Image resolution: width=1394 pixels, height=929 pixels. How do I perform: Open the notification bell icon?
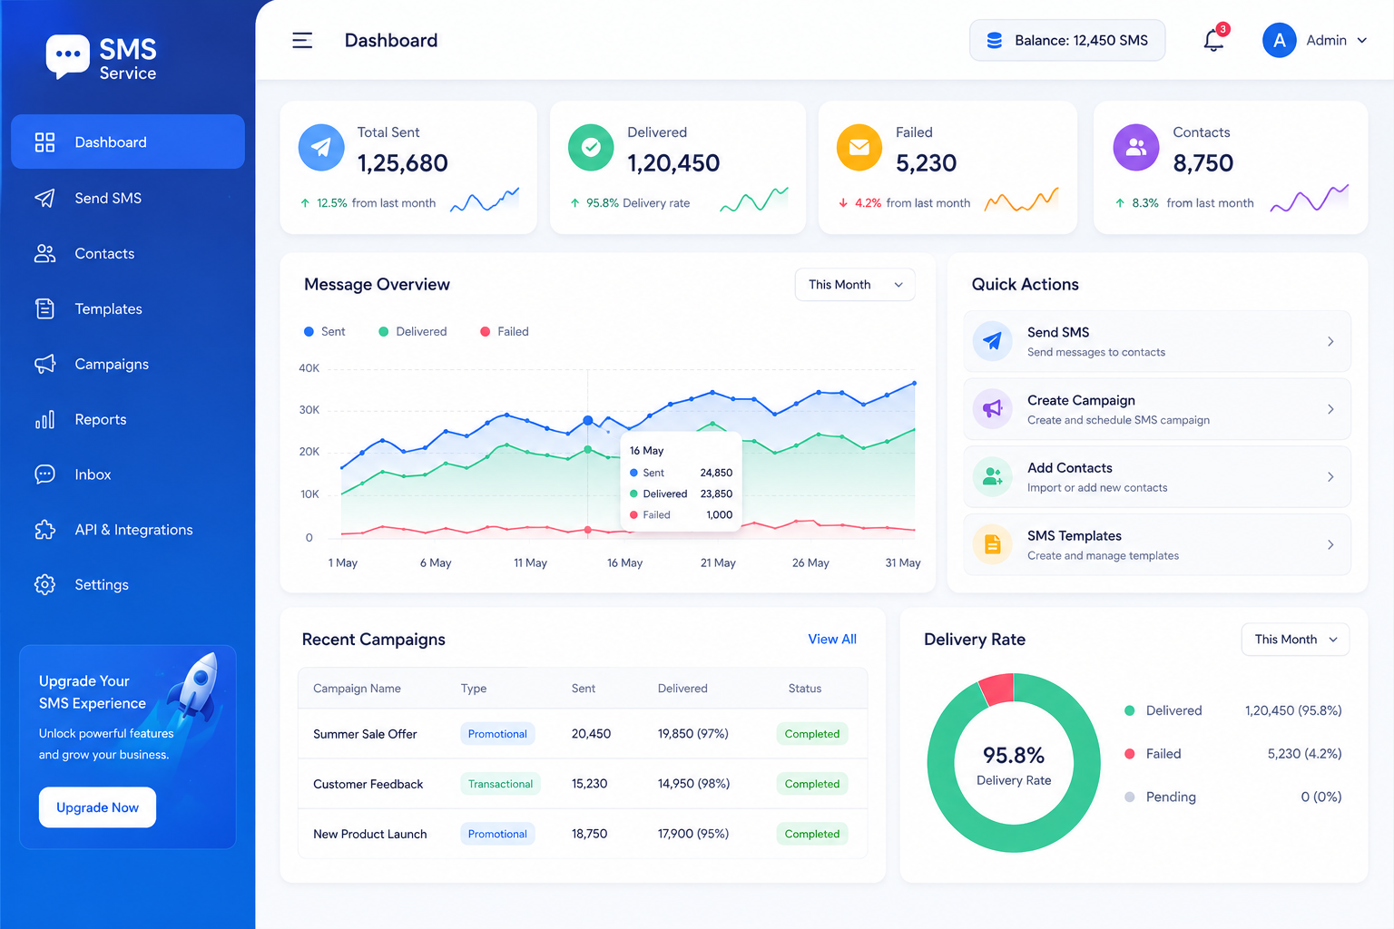1213,40
